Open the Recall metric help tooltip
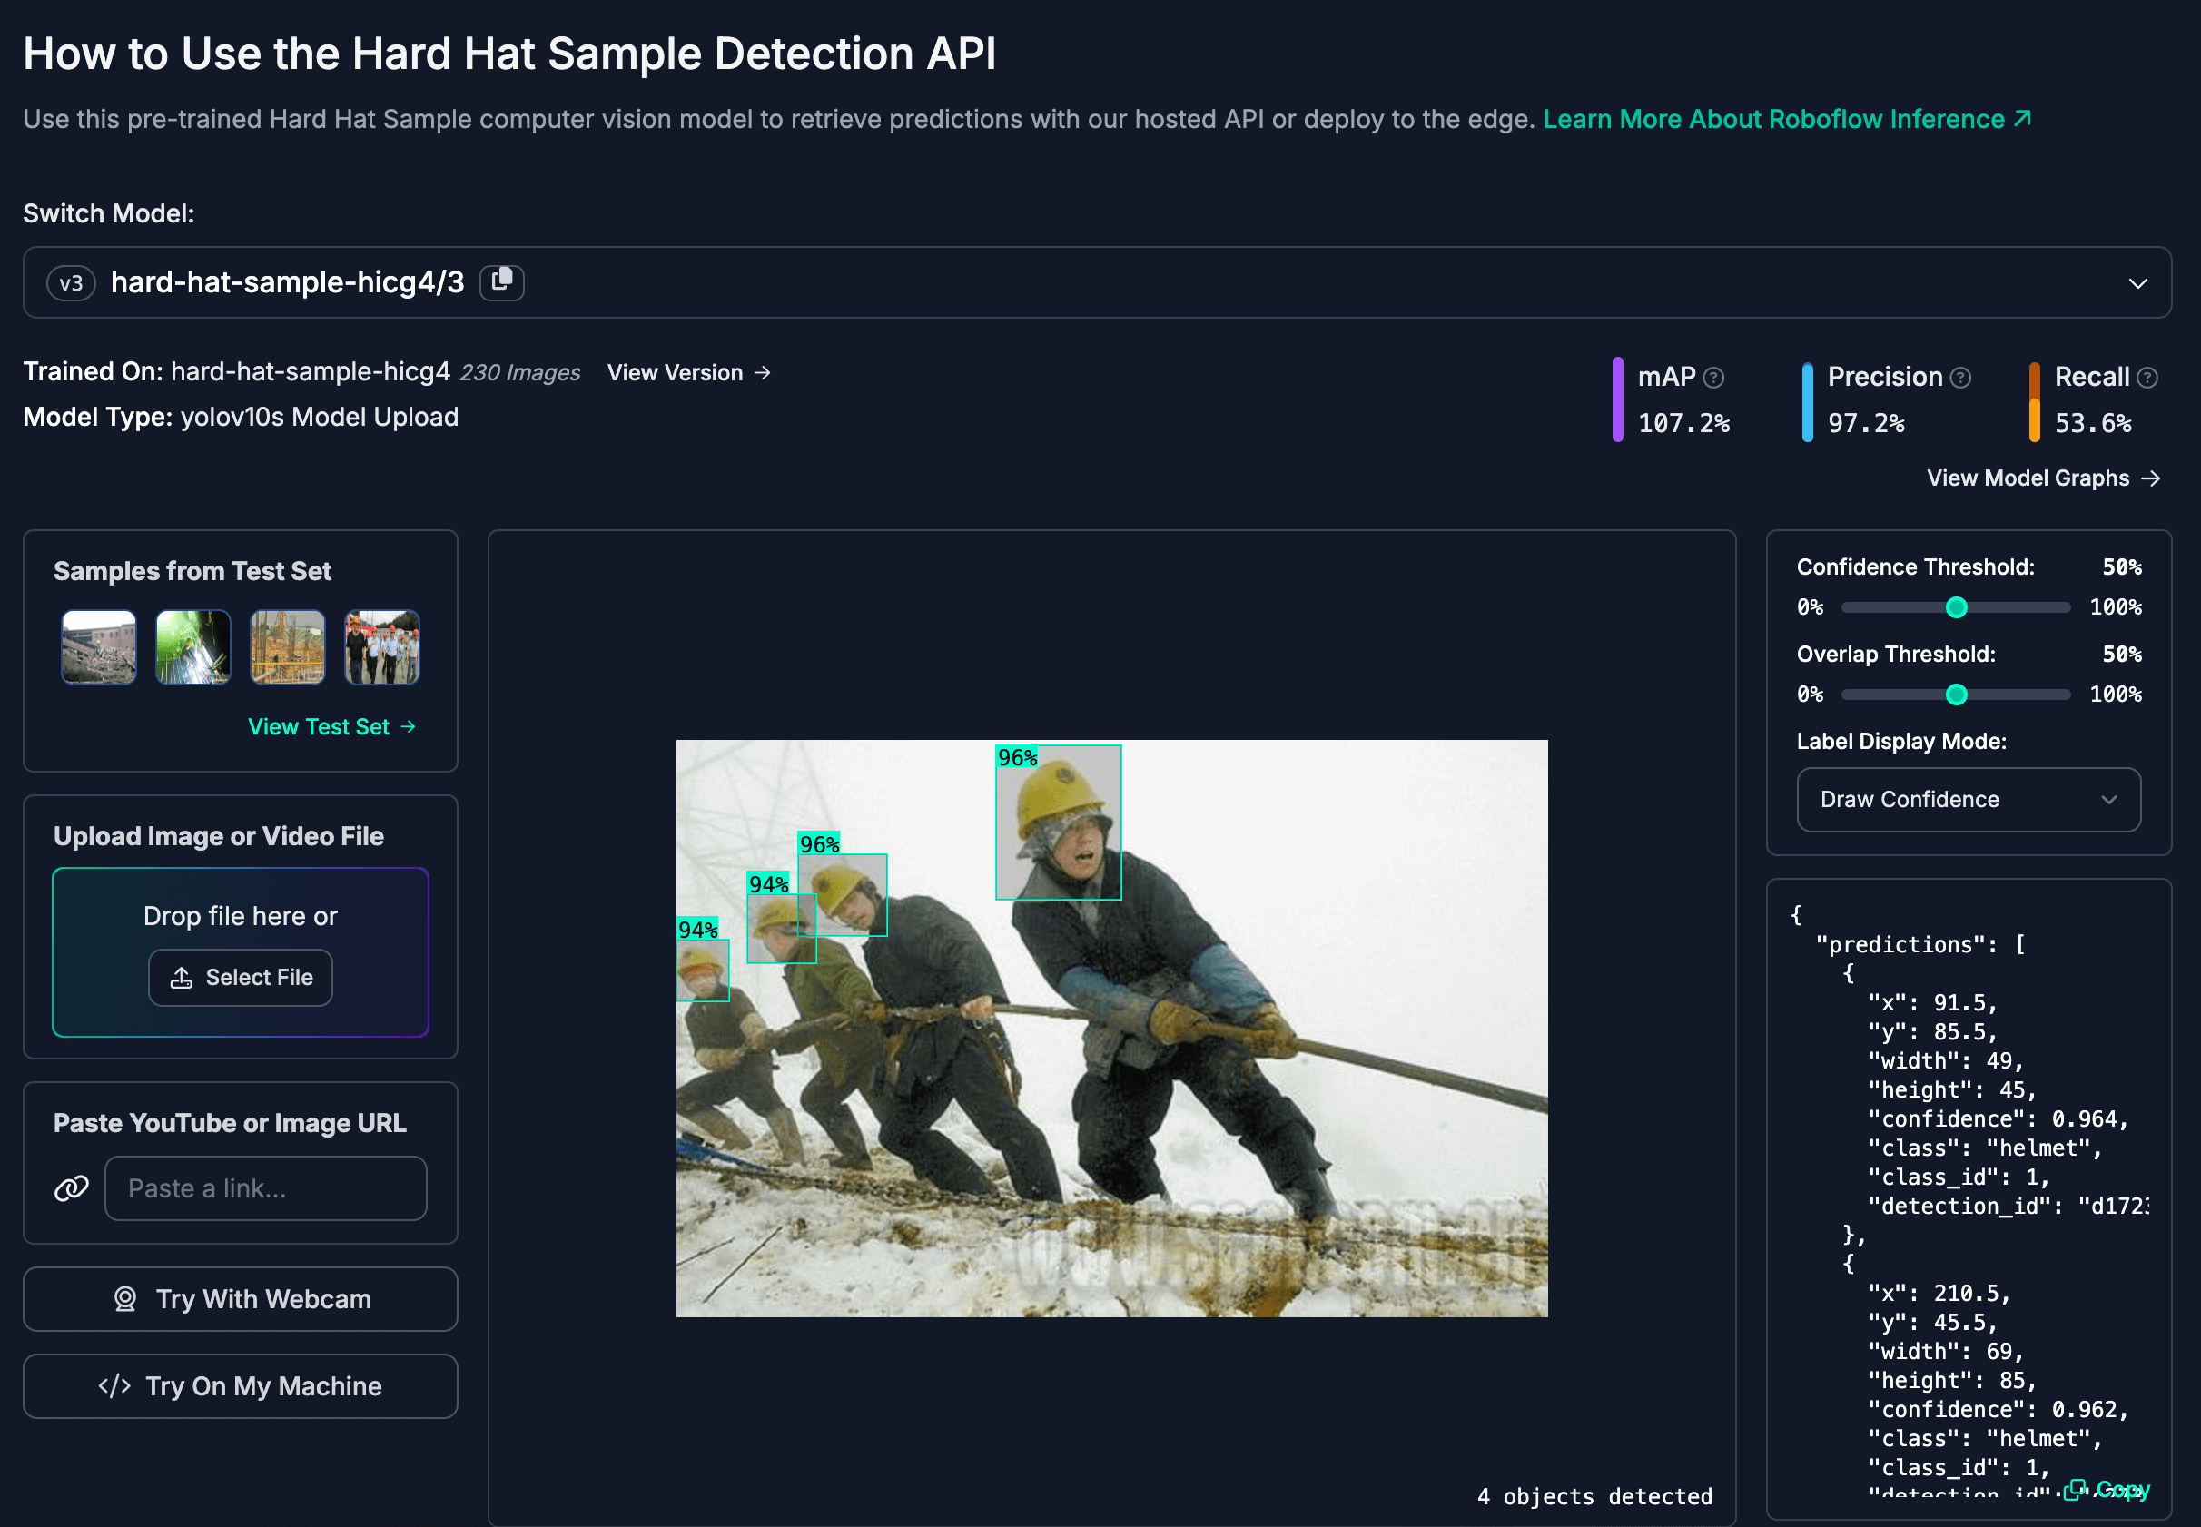 coord(2146,376)
